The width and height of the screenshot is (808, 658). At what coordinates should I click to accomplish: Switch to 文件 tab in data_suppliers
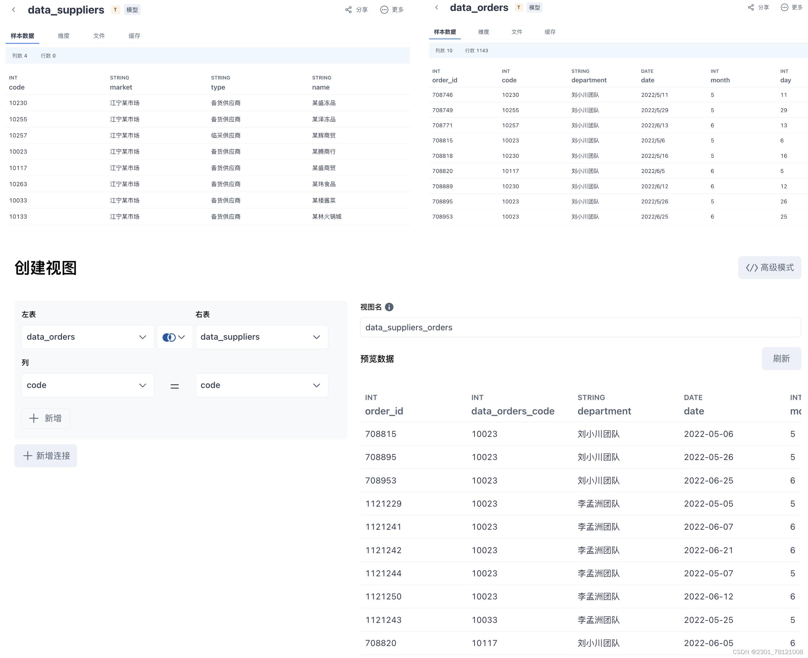click(99, 36)
